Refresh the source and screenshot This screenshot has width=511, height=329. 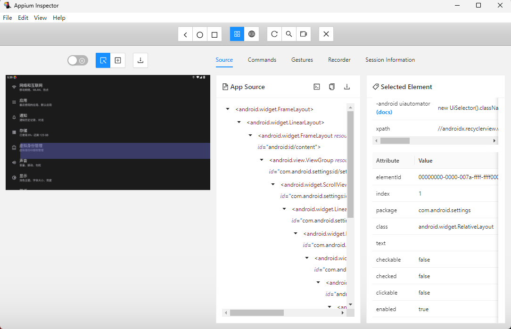click(x=274, y=34)
